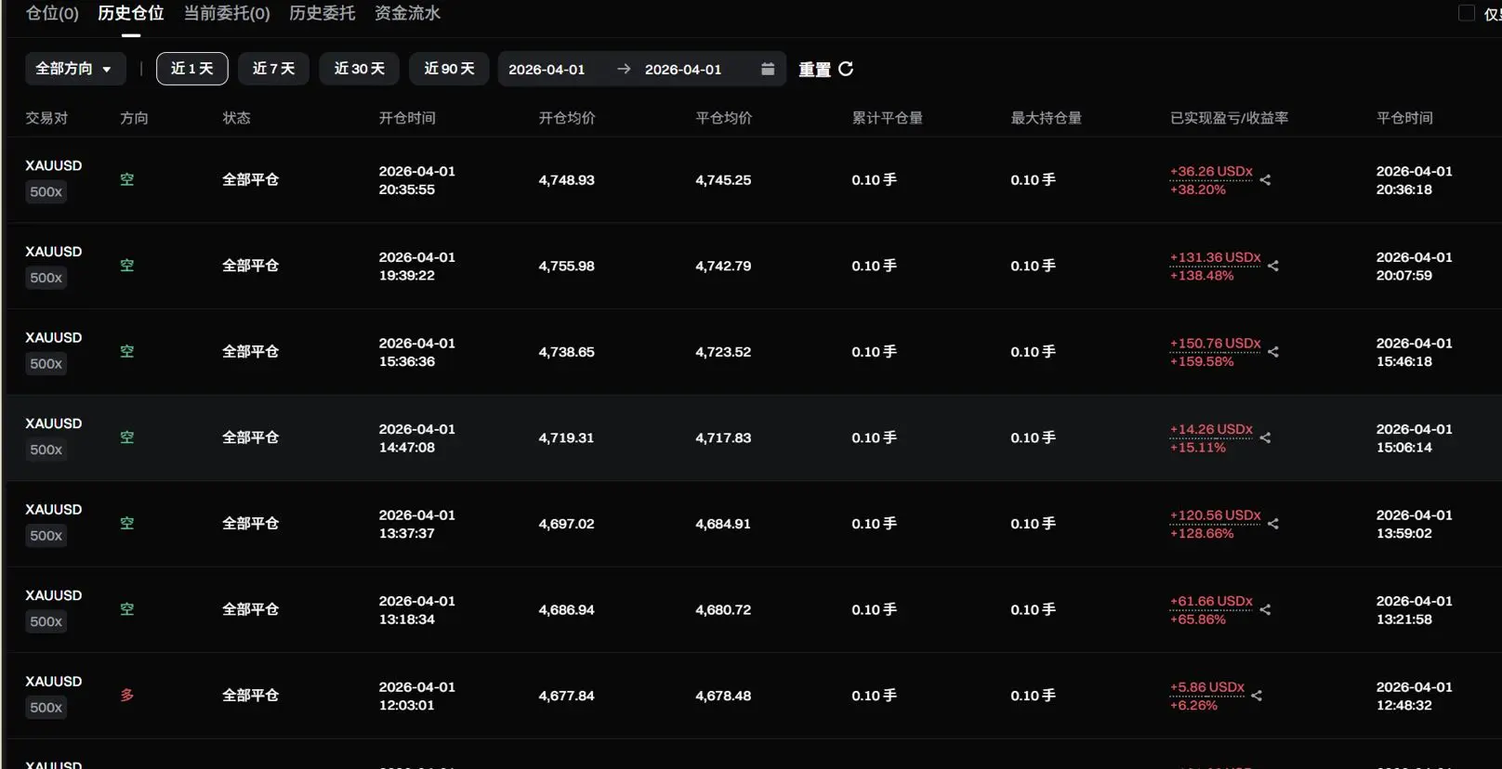Viewport: 1502px width, 769px height.
Task: Select the 近 7 天 filter button
Action: [x=273, y=69]
